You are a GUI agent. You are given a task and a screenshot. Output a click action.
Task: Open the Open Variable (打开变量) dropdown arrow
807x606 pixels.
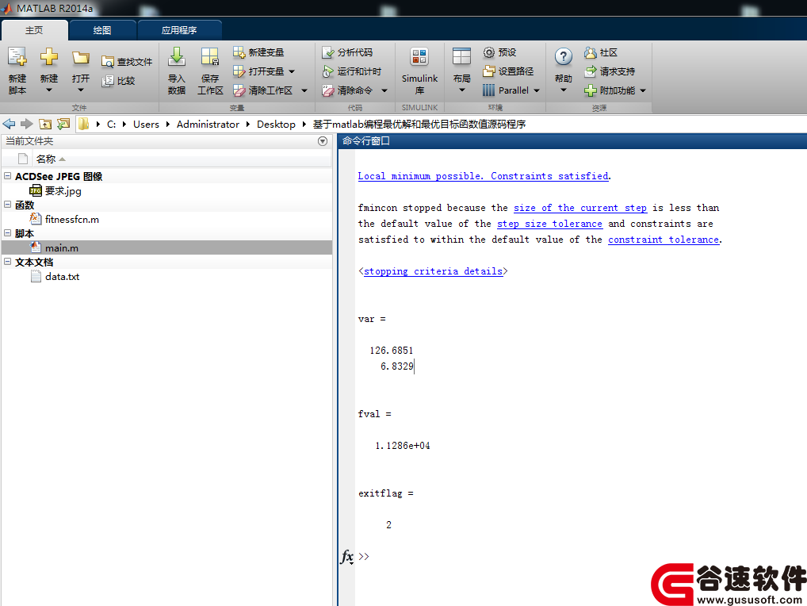[292, 71]
